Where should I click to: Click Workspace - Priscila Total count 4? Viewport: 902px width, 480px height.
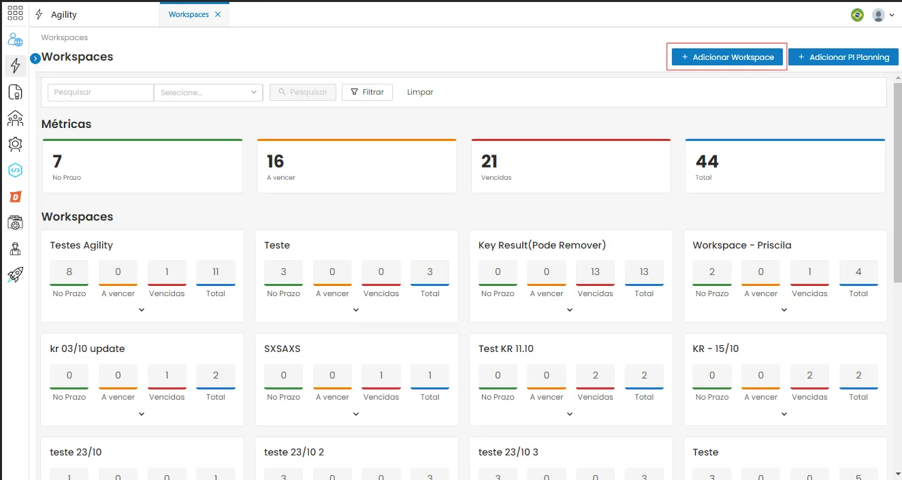coord(858,272)
